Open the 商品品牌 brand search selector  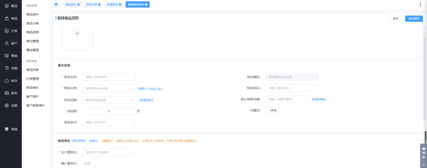pos(109,100)
